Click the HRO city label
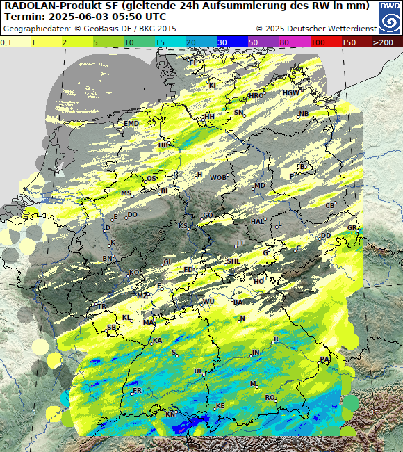 coord(256,95)
